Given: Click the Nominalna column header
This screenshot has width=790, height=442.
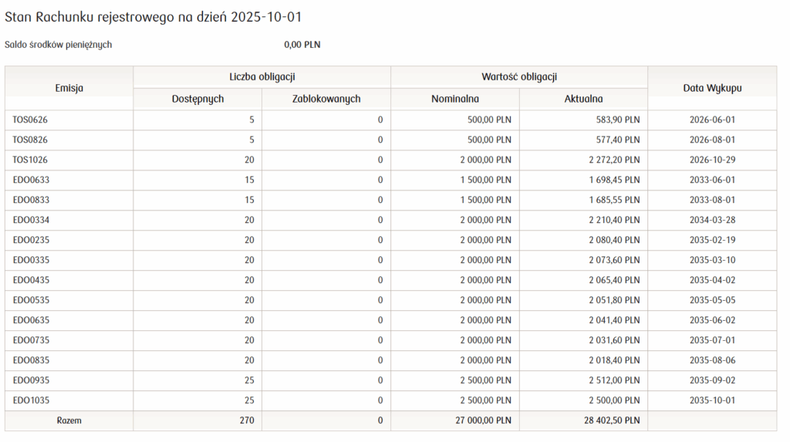Looking at the screenshot, I should tap(455, 99).
